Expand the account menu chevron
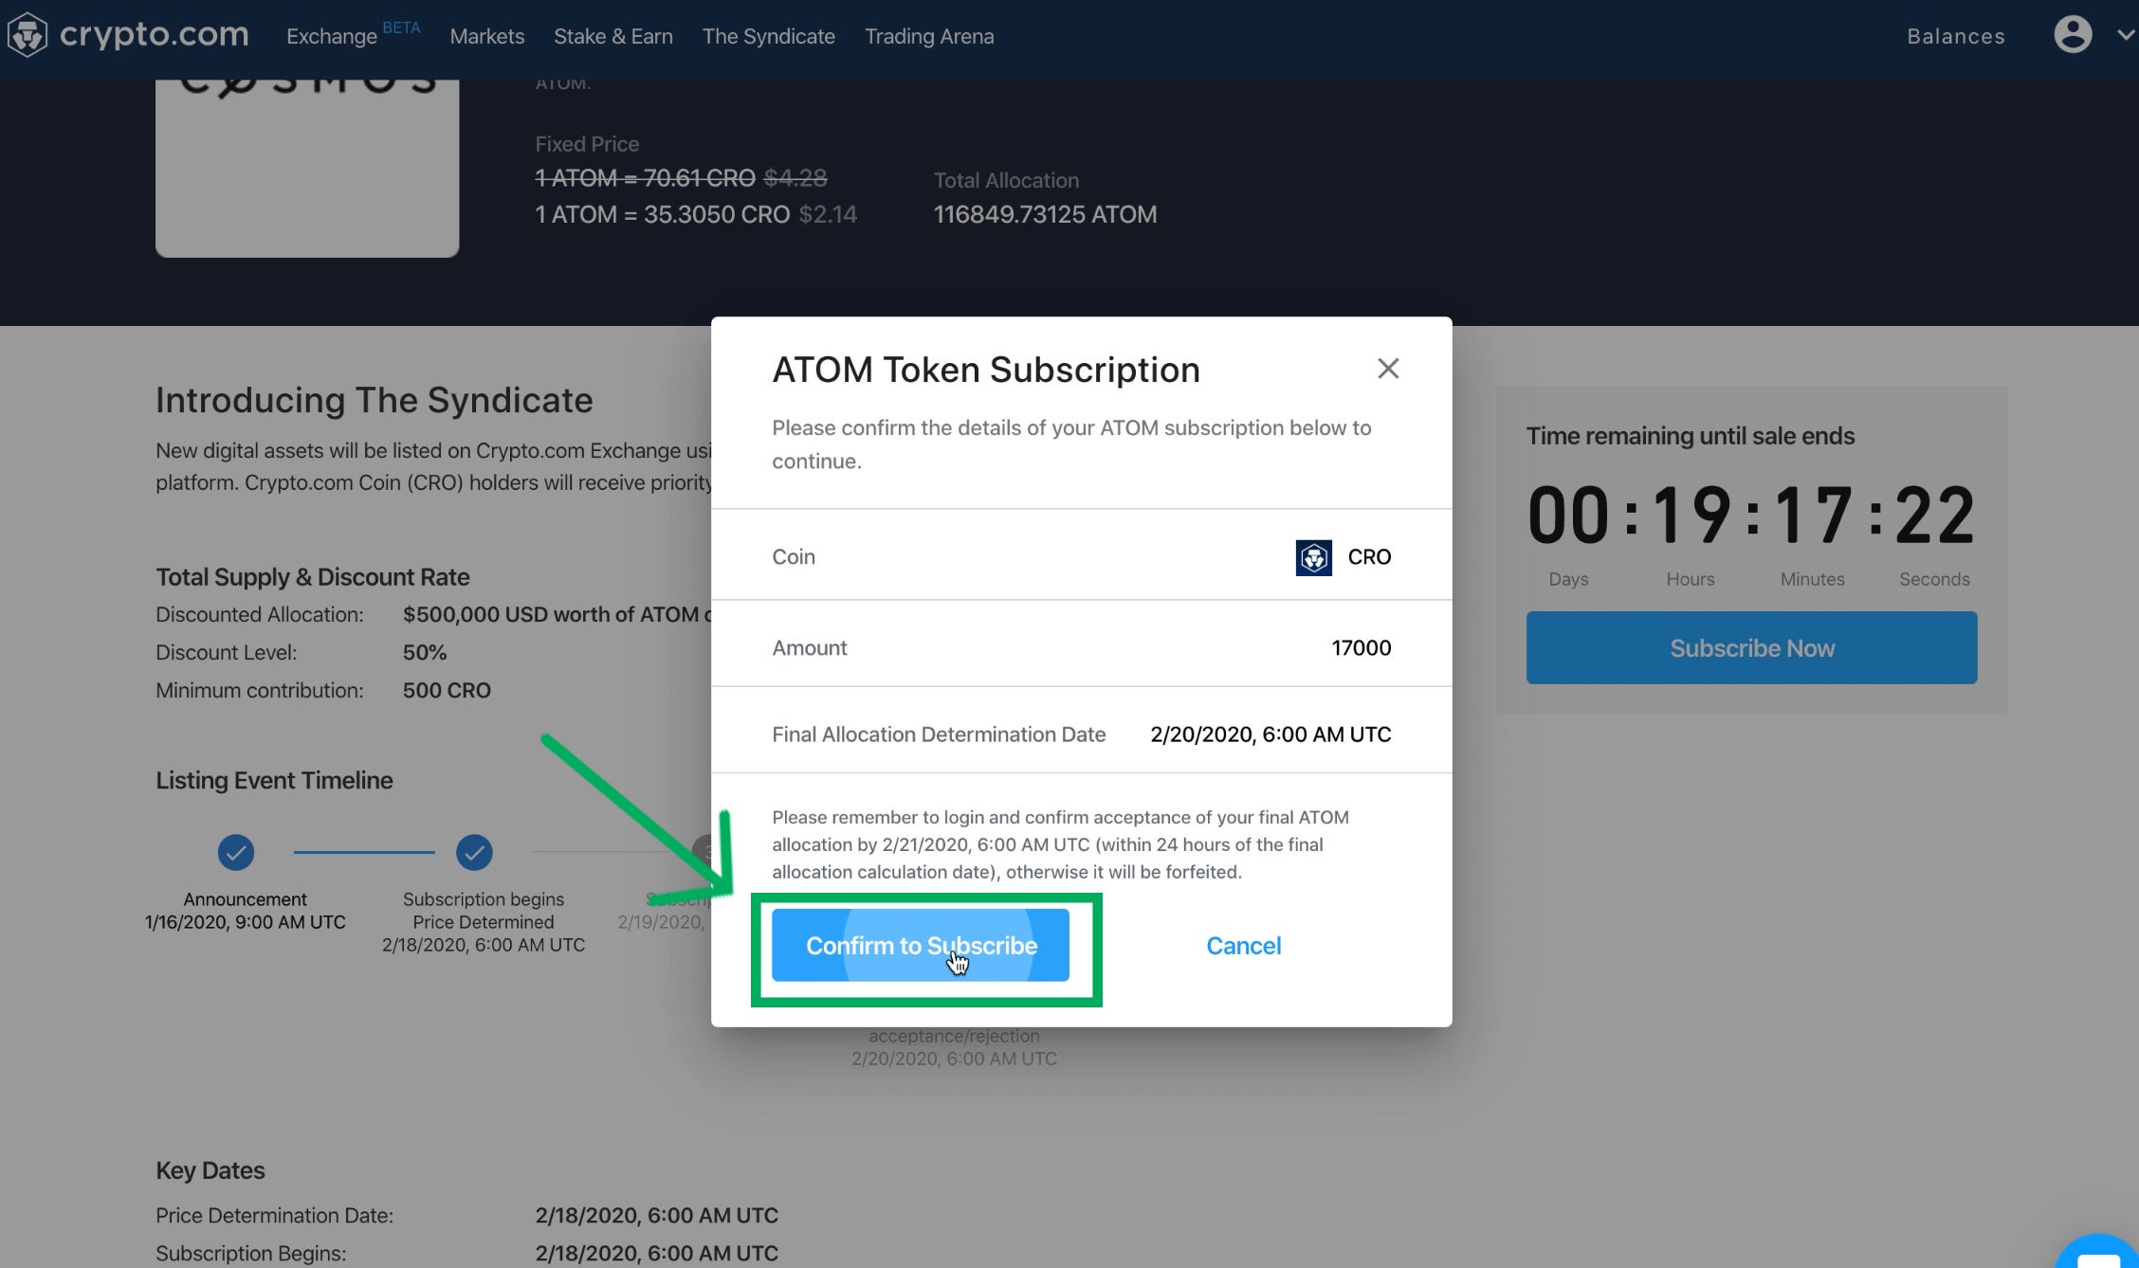The height and width of the screenshot is (1268, 2139). coord(2125,35)
